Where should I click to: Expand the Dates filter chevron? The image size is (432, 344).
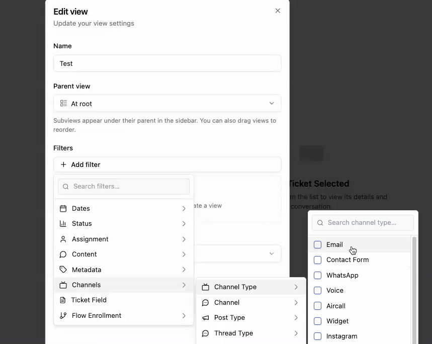[184, 209]
